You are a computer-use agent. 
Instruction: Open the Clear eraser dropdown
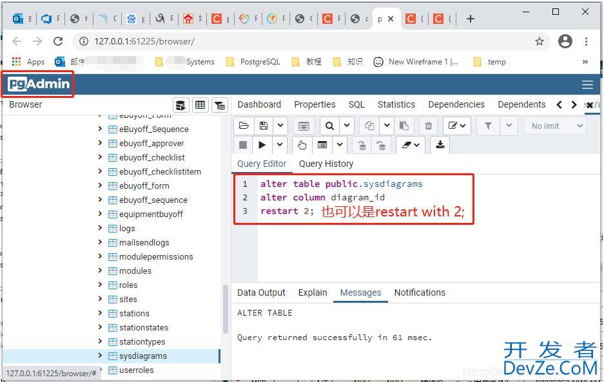pos(411,145)
